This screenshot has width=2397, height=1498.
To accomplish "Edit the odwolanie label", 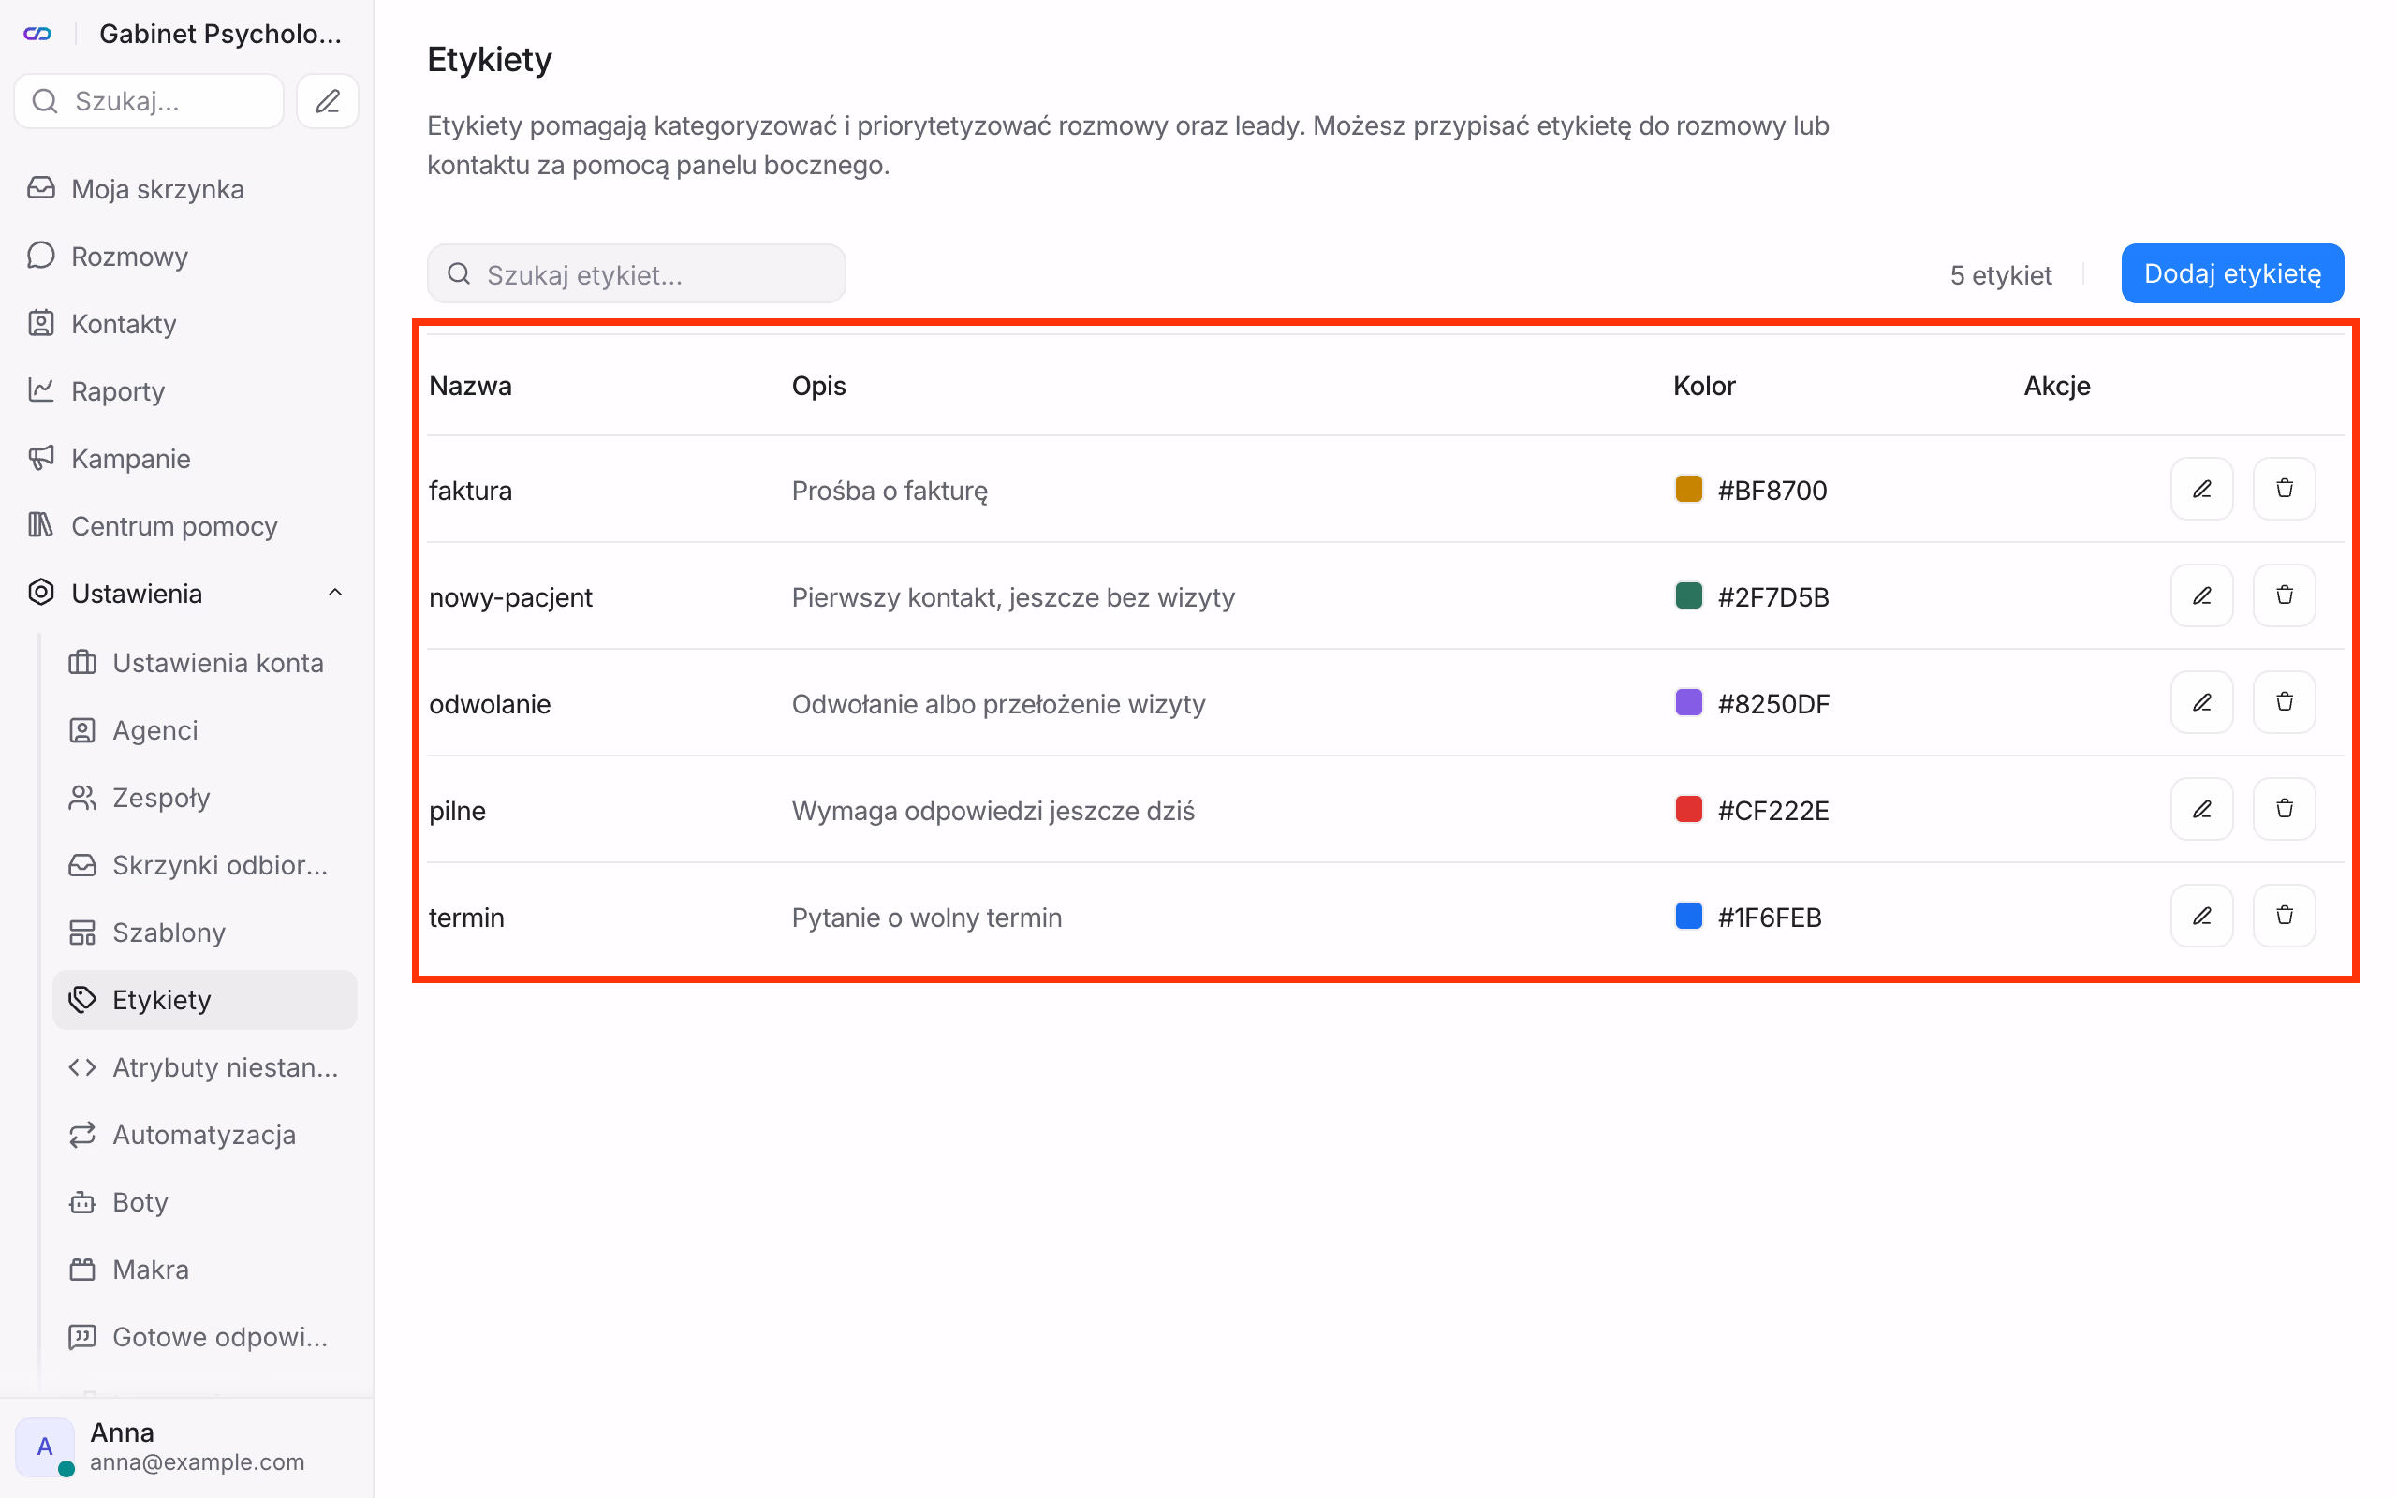I will [x=2201, y=703].
